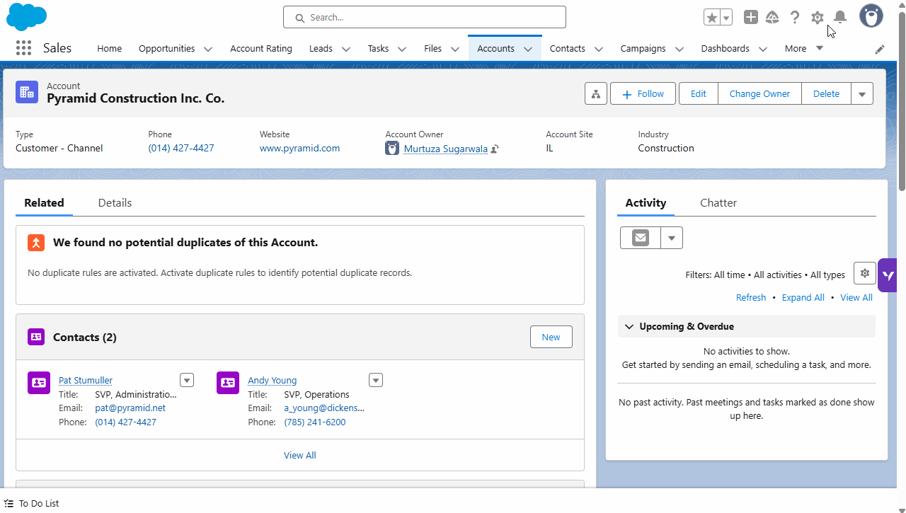Open the activity timeline settings gear

point(865,273)
